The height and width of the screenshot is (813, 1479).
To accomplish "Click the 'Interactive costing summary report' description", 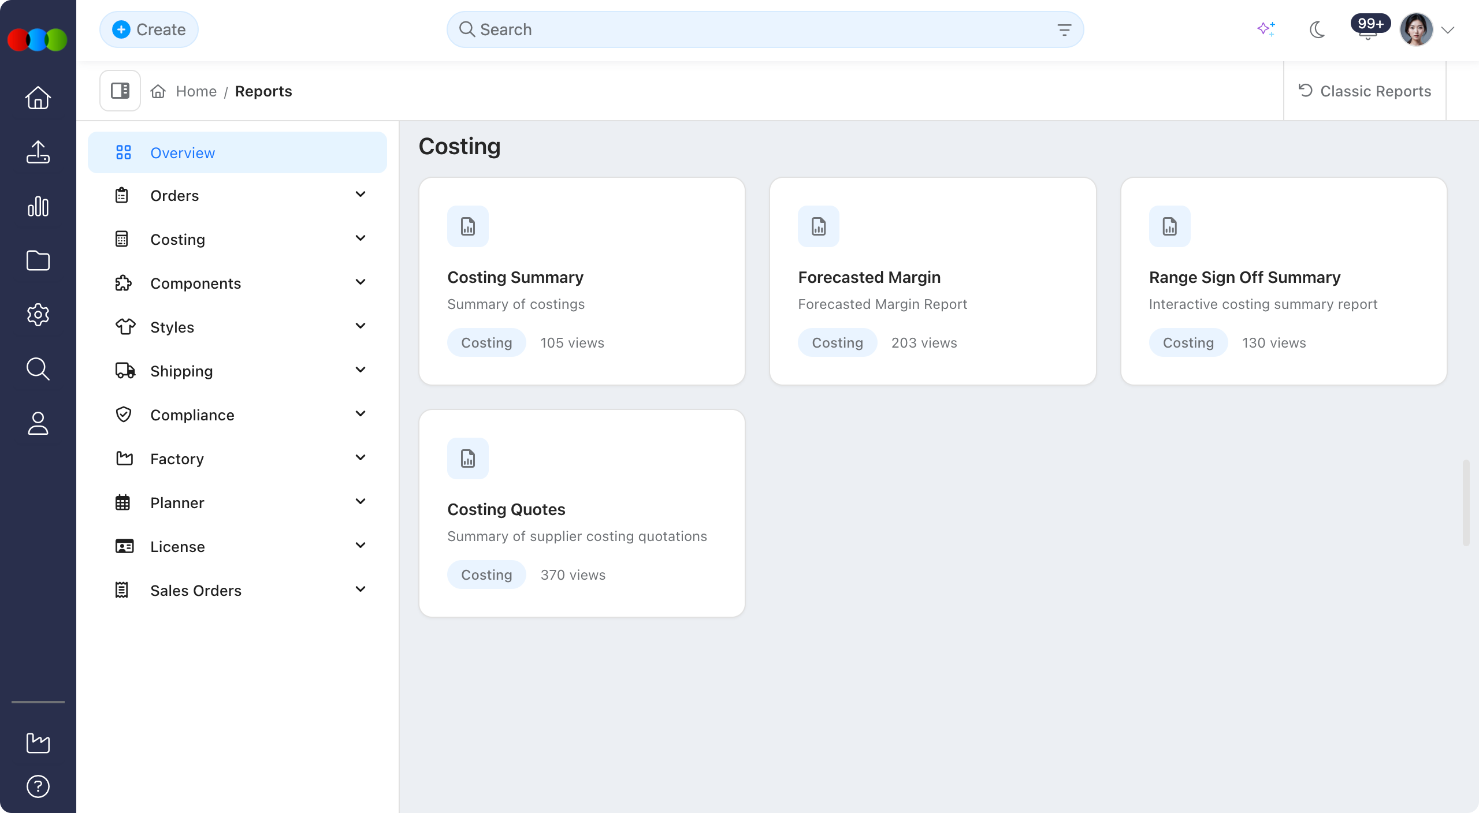I will pos(1263,304).
